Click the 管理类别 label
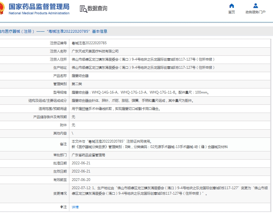The width and height of the screenshot is (273, 214). [x=60, y=84]
